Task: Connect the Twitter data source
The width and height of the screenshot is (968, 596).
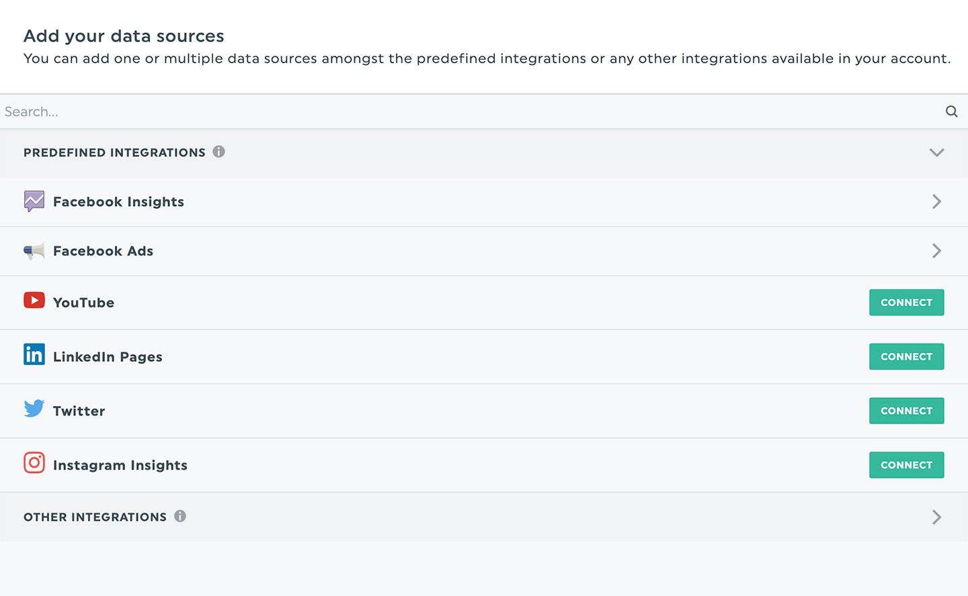Action: click(906, 411)
